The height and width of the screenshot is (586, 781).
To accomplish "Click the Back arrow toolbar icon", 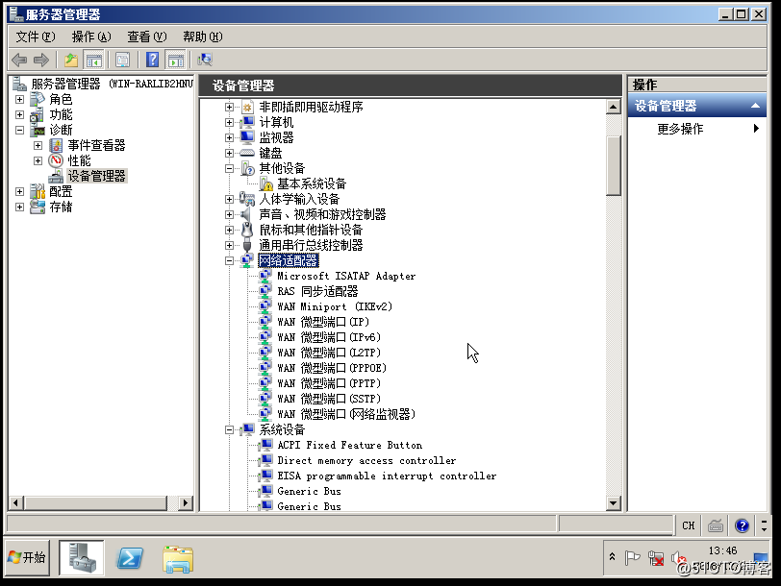I will pyautogui.click(x=19, y=61).
